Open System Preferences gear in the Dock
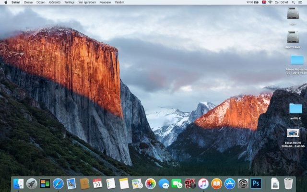 tap(243, 184)
